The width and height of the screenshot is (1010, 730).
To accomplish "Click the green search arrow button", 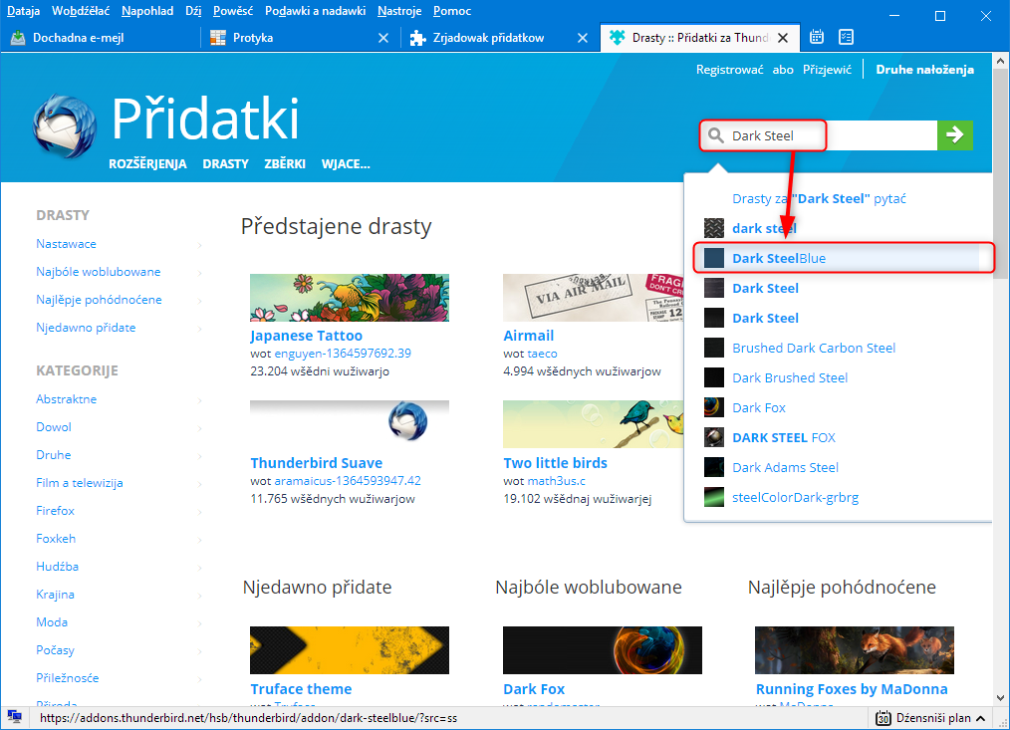I will click(x=954, y=135).
